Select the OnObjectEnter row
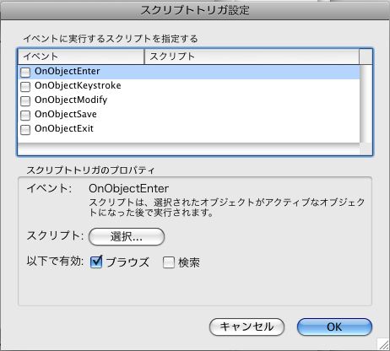Image resolution: width=390 pixels, height=351 pixels. (x=189, y=72)
